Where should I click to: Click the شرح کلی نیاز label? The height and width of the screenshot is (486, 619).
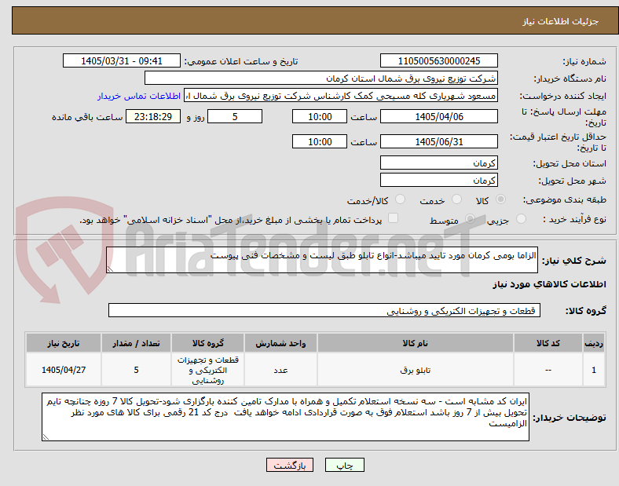pos(573,261)
